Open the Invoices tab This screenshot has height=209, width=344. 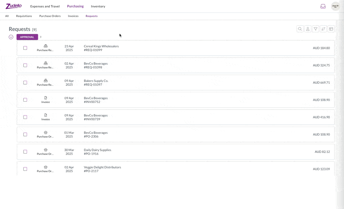click(x=73, y=16)
